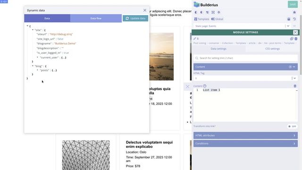The height and width of the screenshot is (170, 302).
Task: Click the trash icon above Content editor
Action: click(295, 86)
